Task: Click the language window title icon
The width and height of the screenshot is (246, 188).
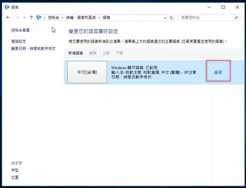Action: 7,7
